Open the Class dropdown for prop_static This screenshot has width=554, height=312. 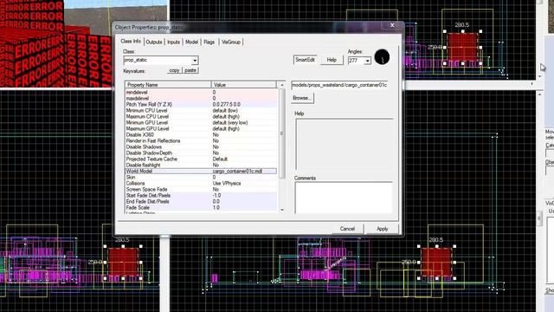click(x=195, y=61)
